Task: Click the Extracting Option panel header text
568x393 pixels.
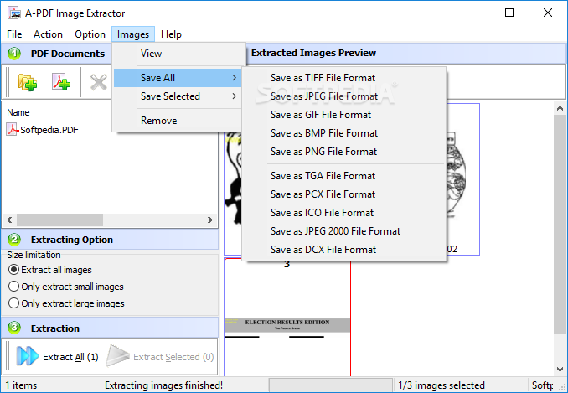Action: tap(72, 240)
